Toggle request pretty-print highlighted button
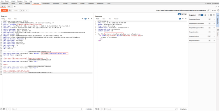Screen dimensions: 220x111 pyautogui.click(x=85, y=19)
